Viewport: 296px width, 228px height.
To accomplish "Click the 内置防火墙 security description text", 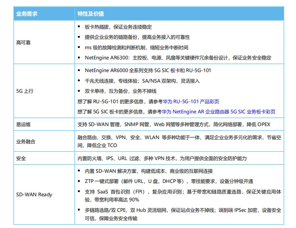I will pyautogui.click(x=162, y=158).
